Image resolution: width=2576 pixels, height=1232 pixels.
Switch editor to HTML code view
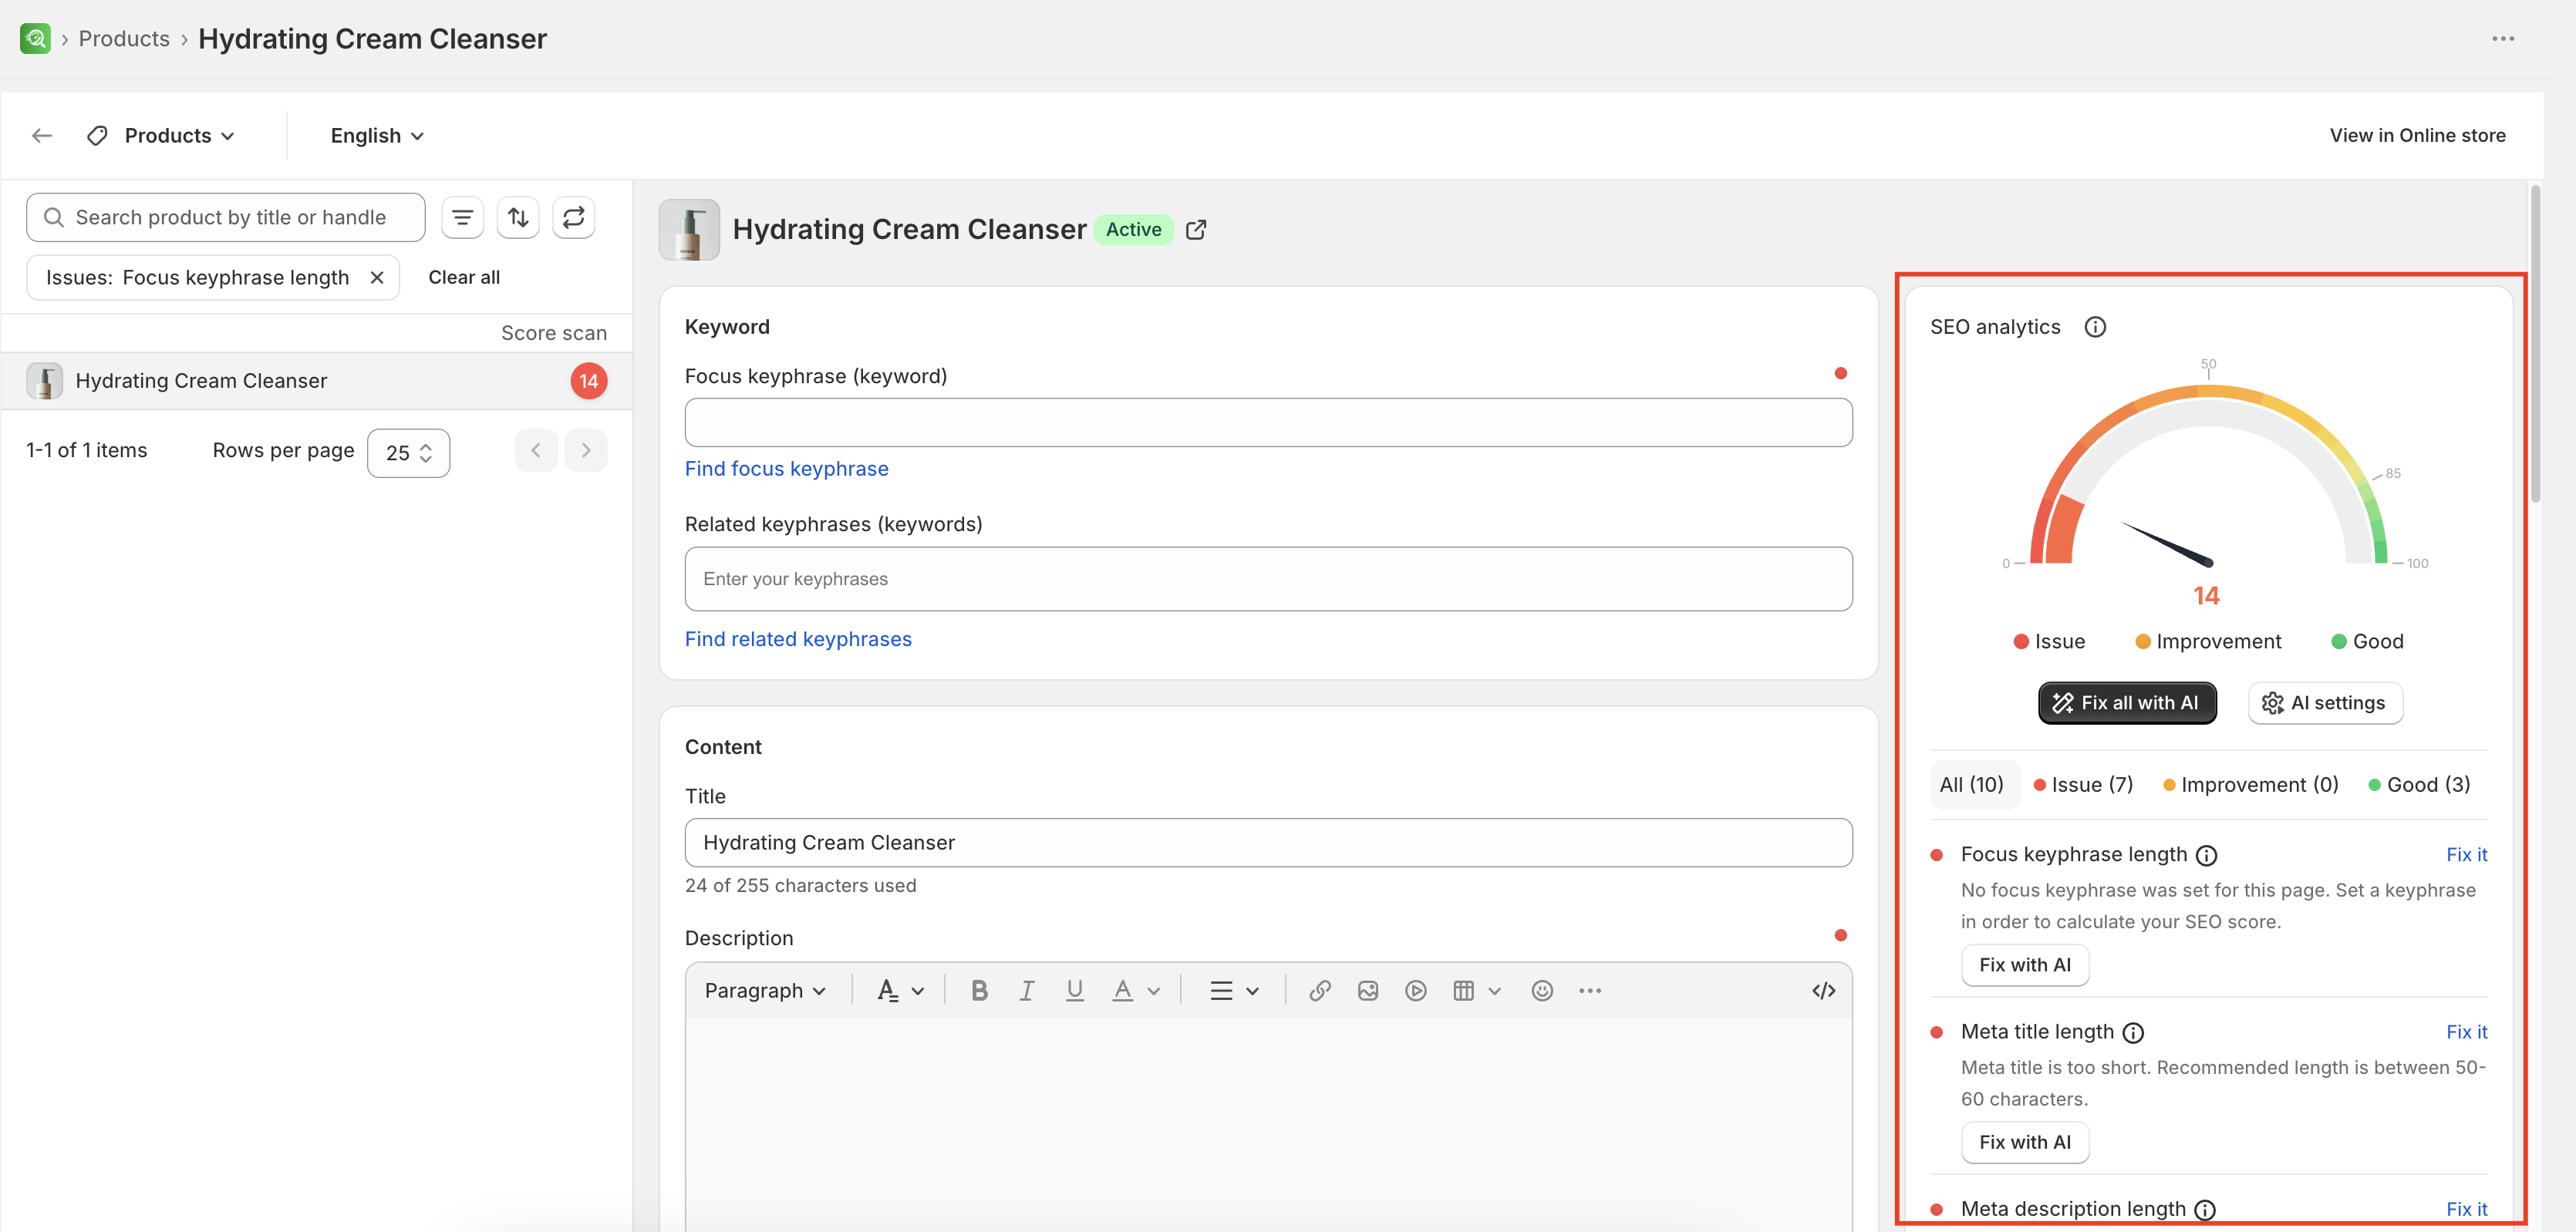coord(1824,990)
